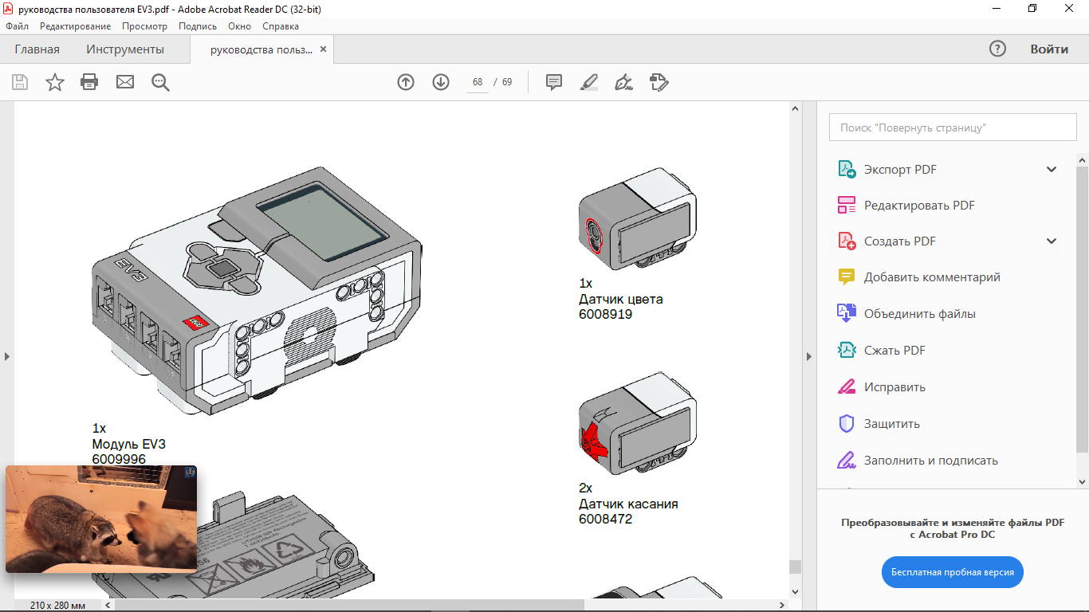Open the Окно menu
Viewport: 1089px width, 612px height.
click(239, 26)
